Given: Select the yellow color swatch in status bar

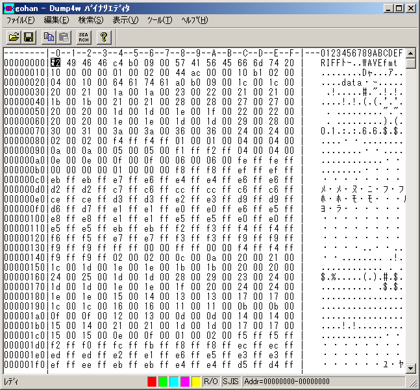Looking at the screenshot, I should pos(196,382).
